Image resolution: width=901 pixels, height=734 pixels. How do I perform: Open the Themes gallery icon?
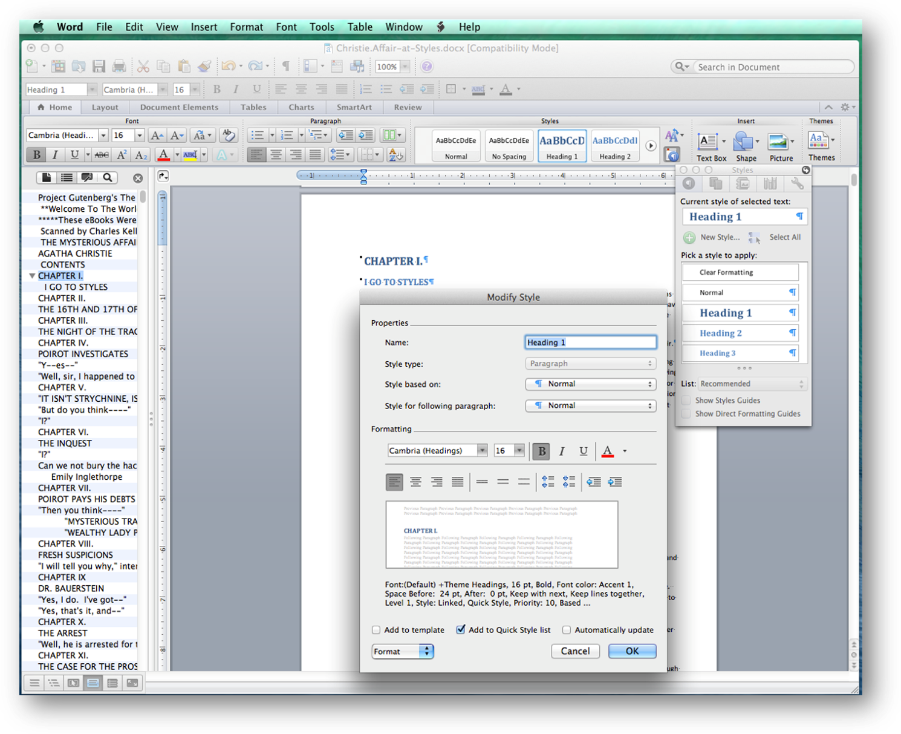click(818, 141)
